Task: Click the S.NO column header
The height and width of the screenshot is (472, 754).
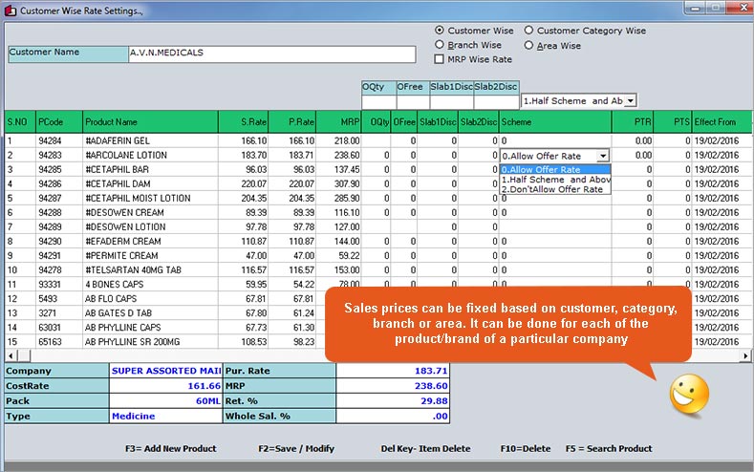Action: (20, 121)
